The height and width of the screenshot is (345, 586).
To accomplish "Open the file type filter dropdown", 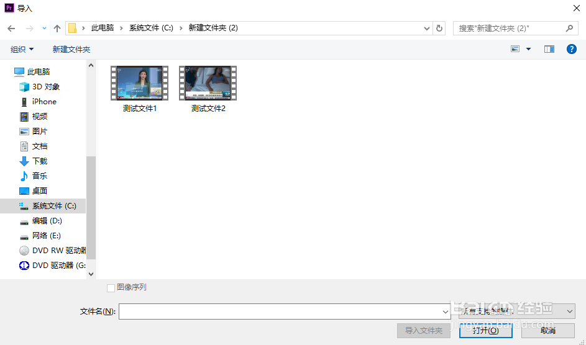I will pos(517,311).
